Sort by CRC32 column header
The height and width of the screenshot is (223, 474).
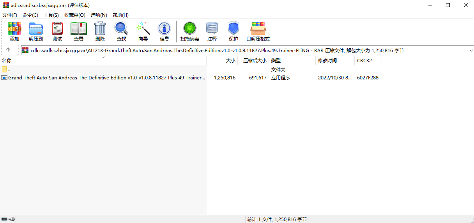point(368,61)
